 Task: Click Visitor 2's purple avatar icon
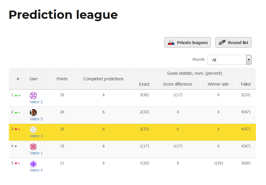click(33, 95)
